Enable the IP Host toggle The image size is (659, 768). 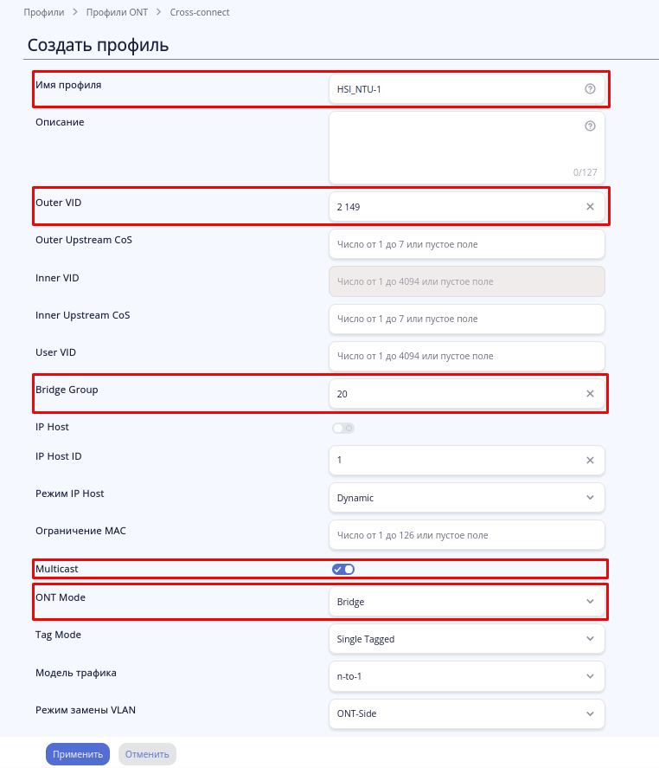click(343, 428)
